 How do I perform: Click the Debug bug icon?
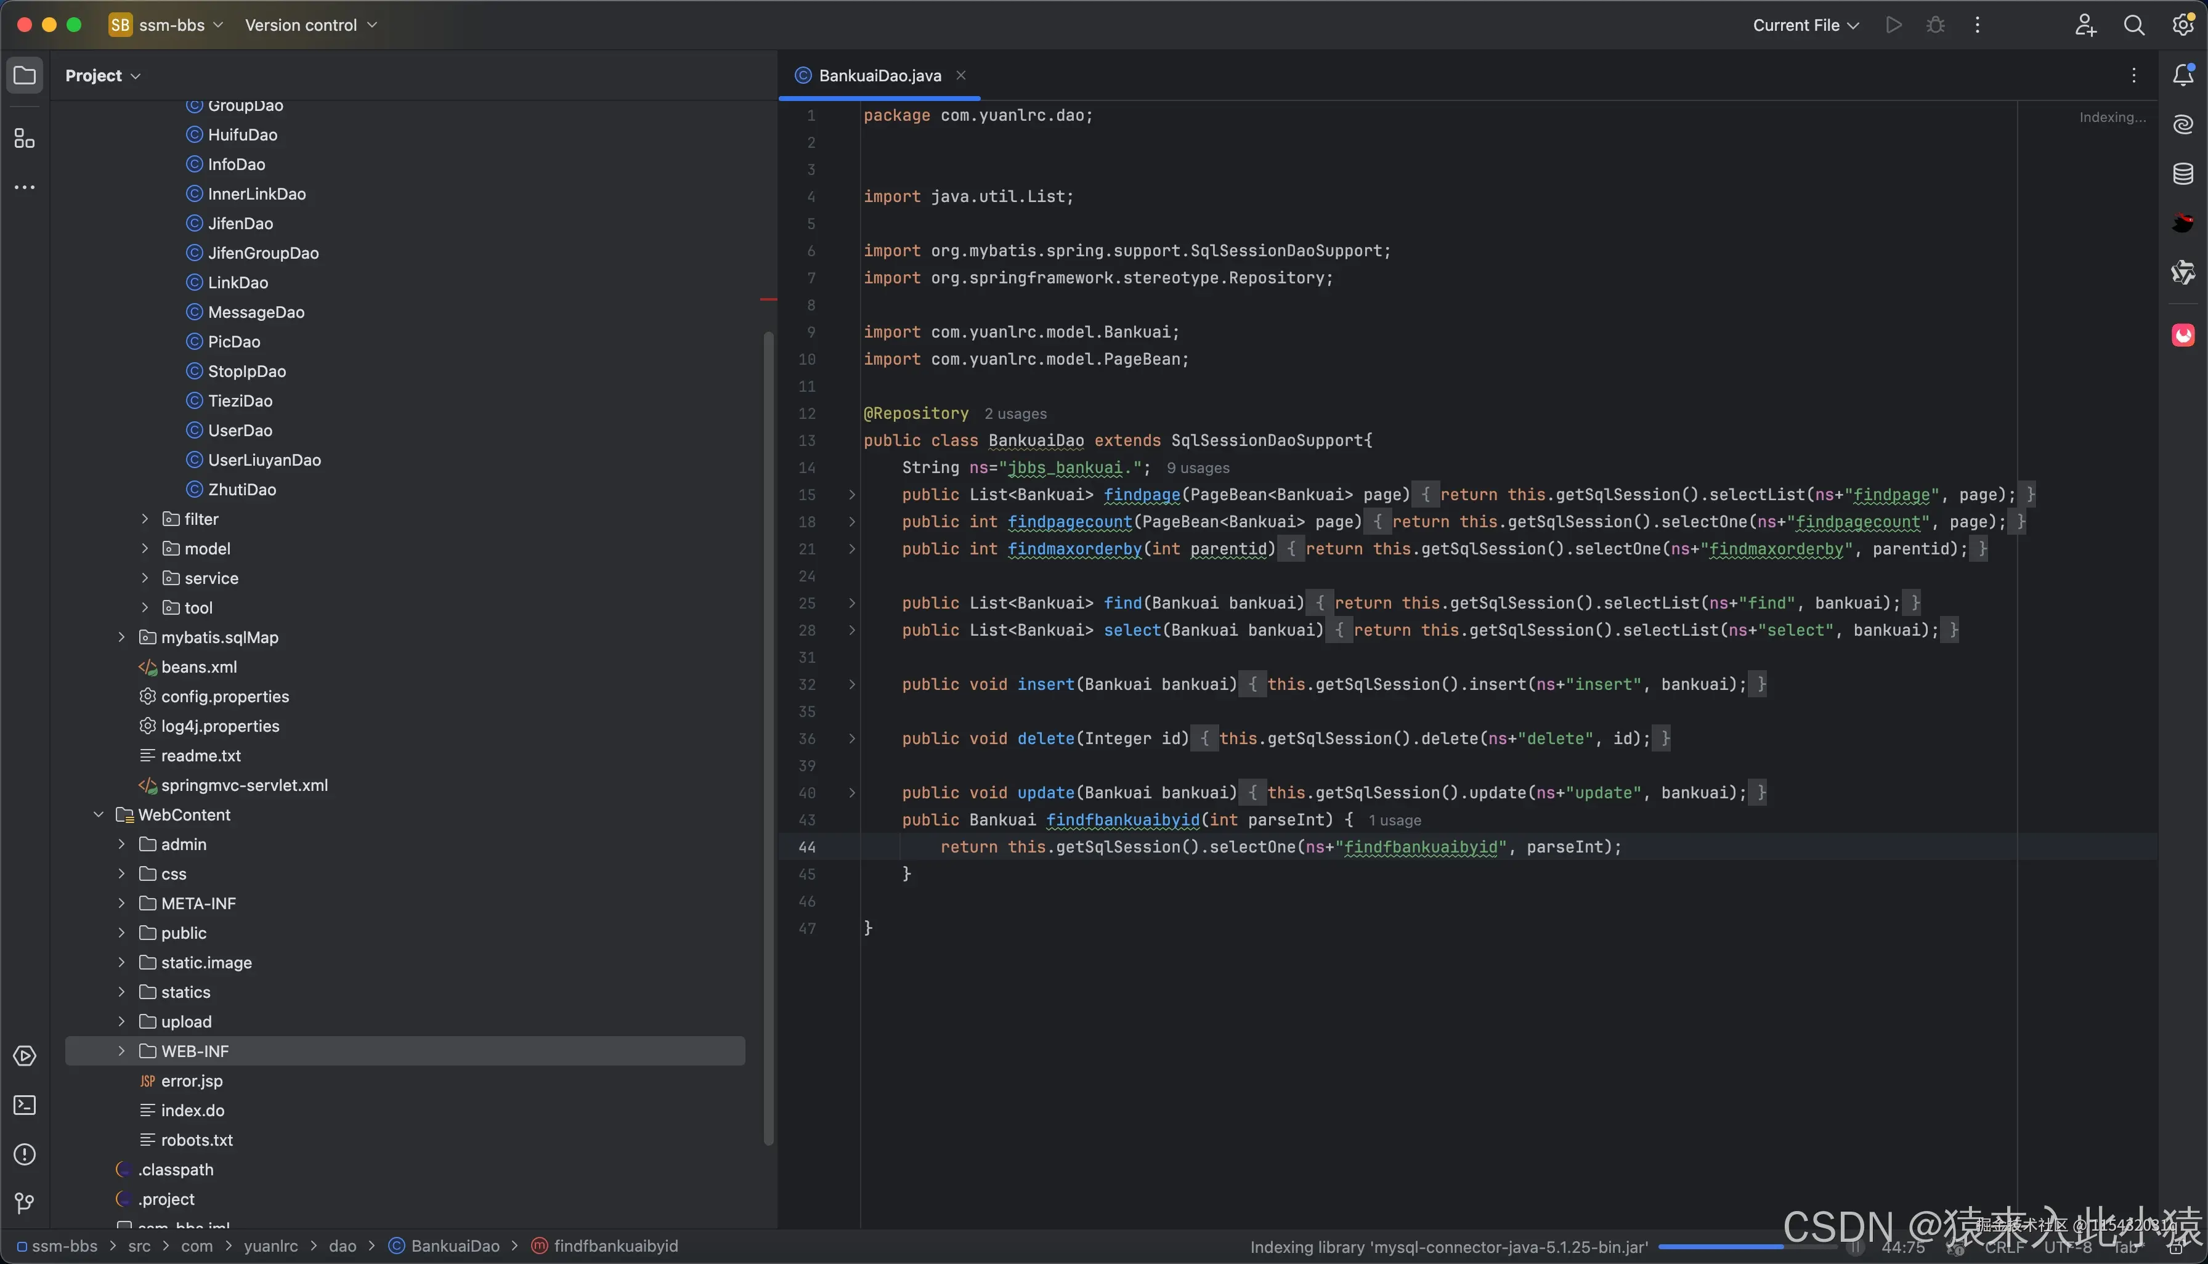click(x=1935, y=25)
